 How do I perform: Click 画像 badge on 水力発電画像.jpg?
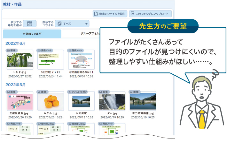point(134,91)
